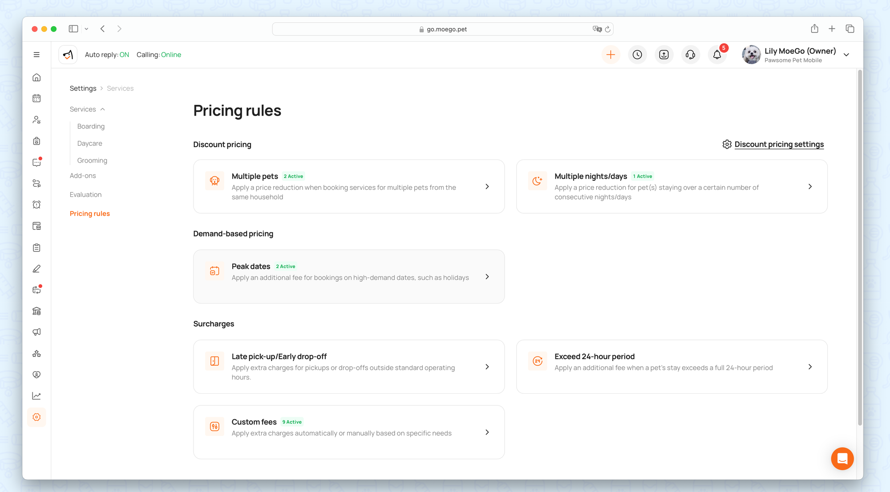890x492 pixels.
Task: Open the clock history icon
Action: point(637,55)
